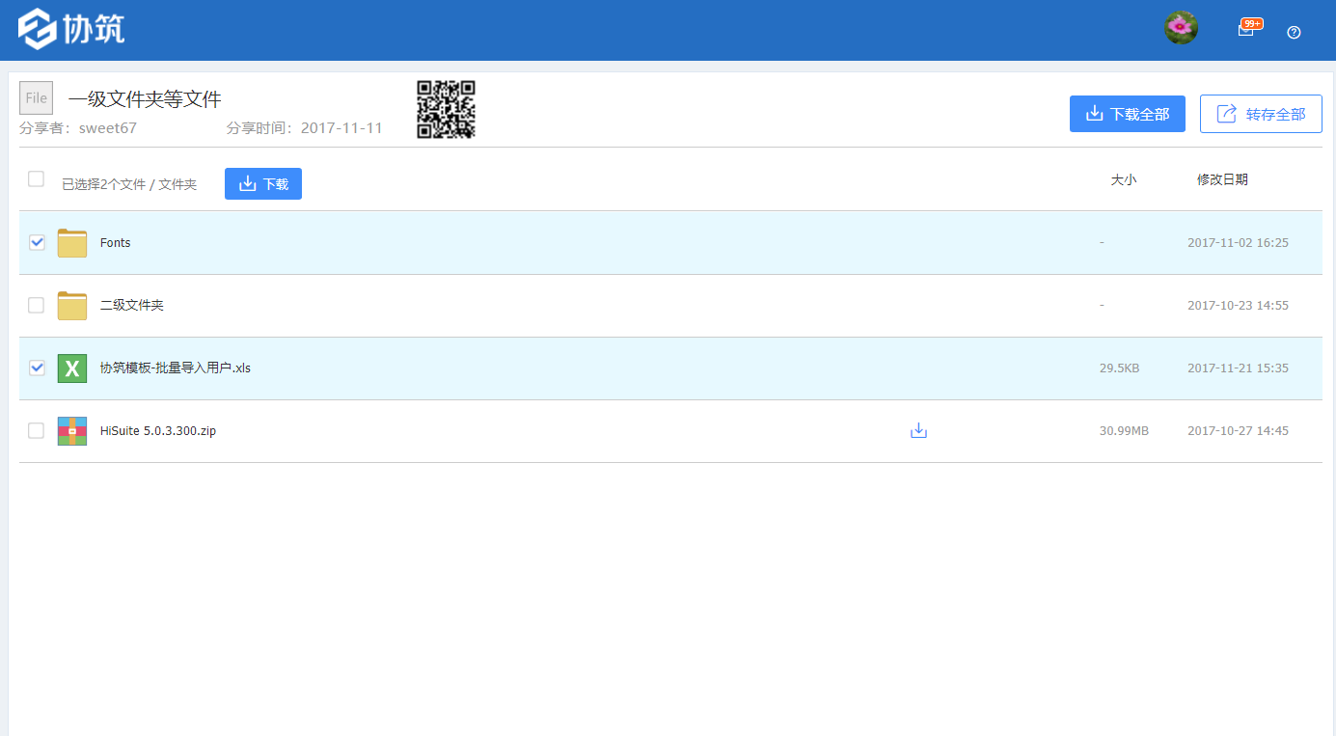Uncheck the 协筑模板 xls file checkbox
The image size is (1336, 736).
tap(37, 368)
